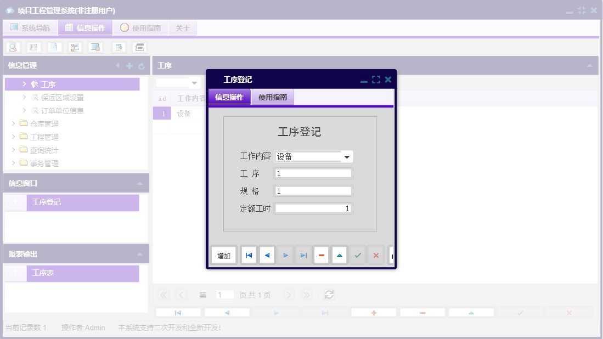Jump to first record in the 工序登记 dialog

pos(249,255)
